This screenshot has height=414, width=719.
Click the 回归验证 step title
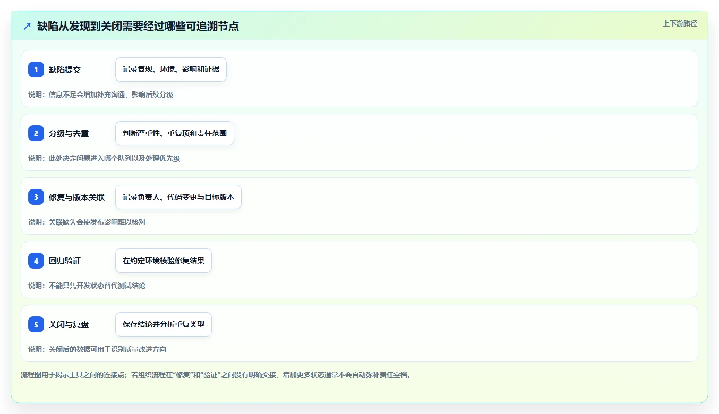65,261
